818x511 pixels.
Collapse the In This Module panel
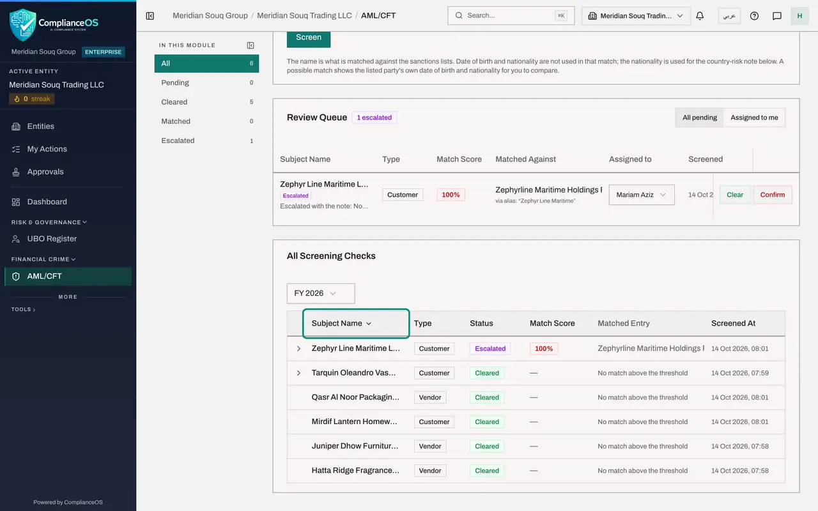251,45
